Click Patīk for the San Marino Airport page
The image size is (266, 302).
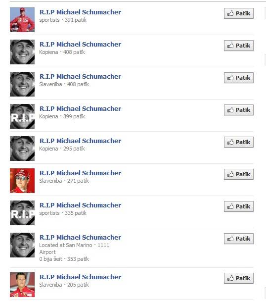coord(239,239)
